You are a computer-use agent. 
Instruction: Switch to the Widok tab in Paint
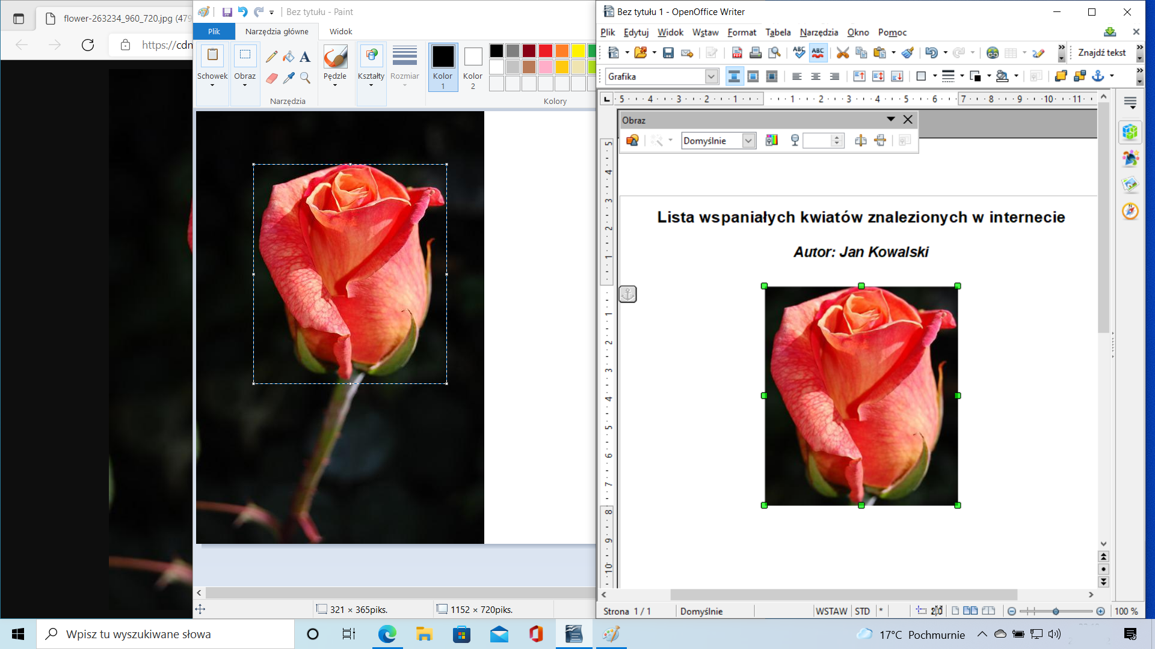[340, 31]
